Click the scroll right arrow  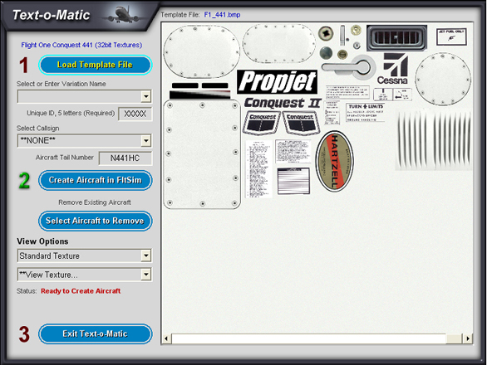pos(468,338)
